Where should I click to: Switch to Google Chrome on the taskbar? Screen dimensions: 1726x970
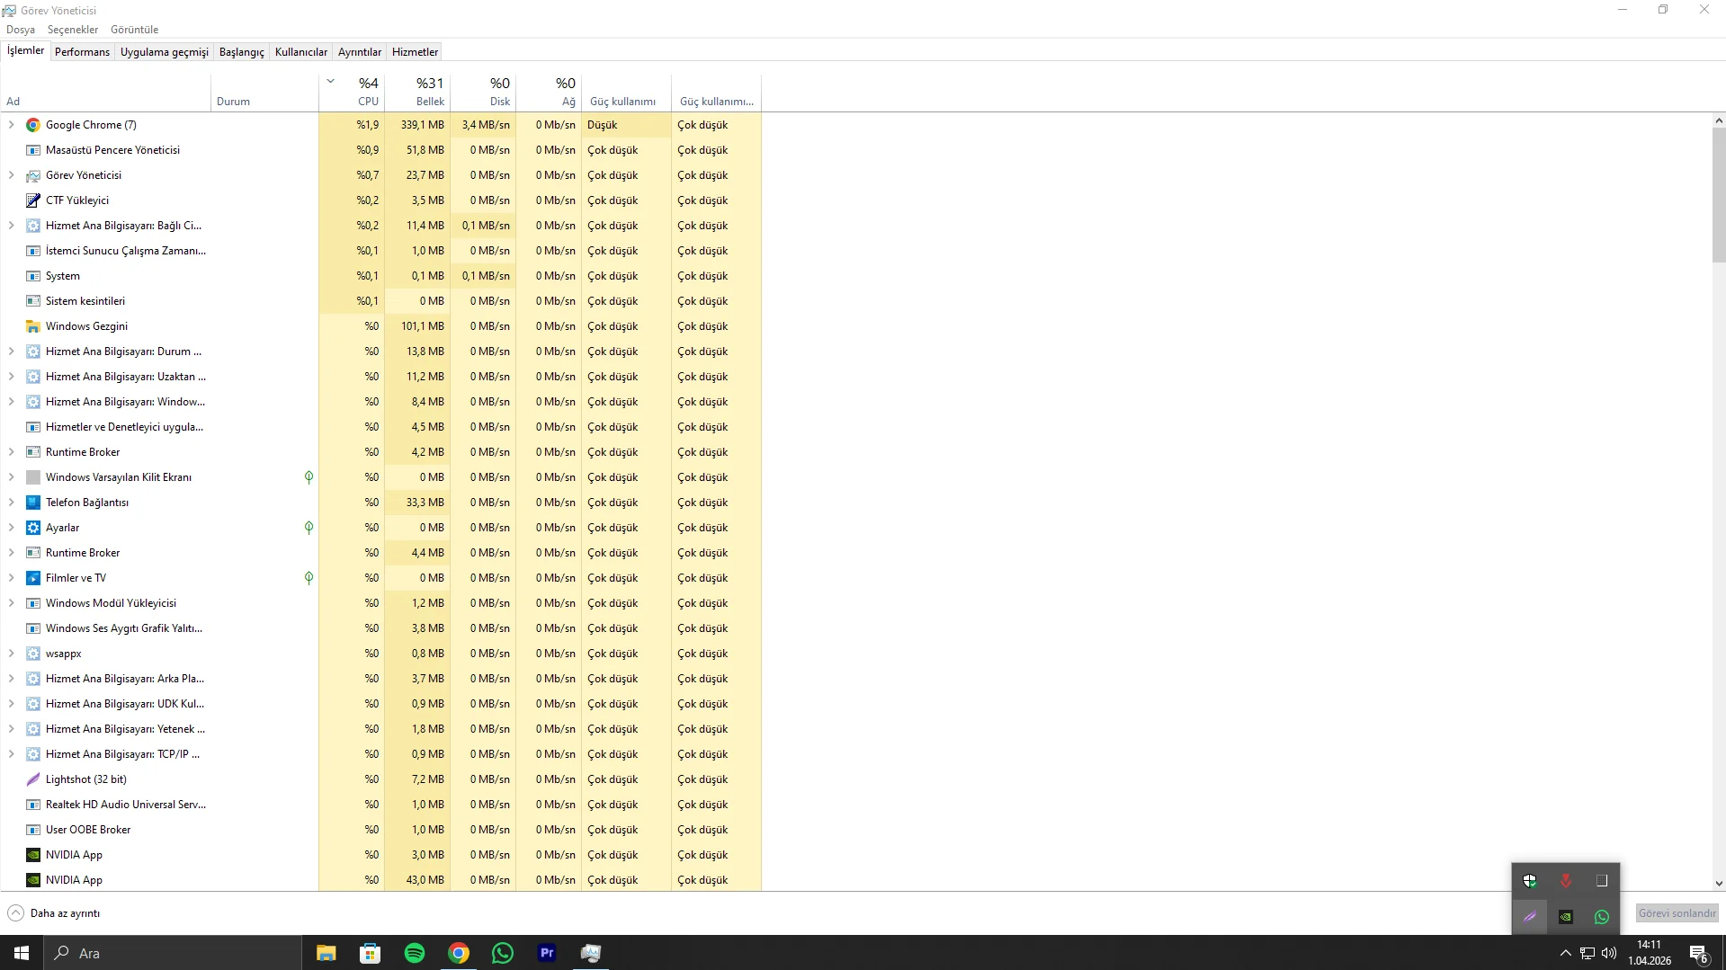(459, 953)
